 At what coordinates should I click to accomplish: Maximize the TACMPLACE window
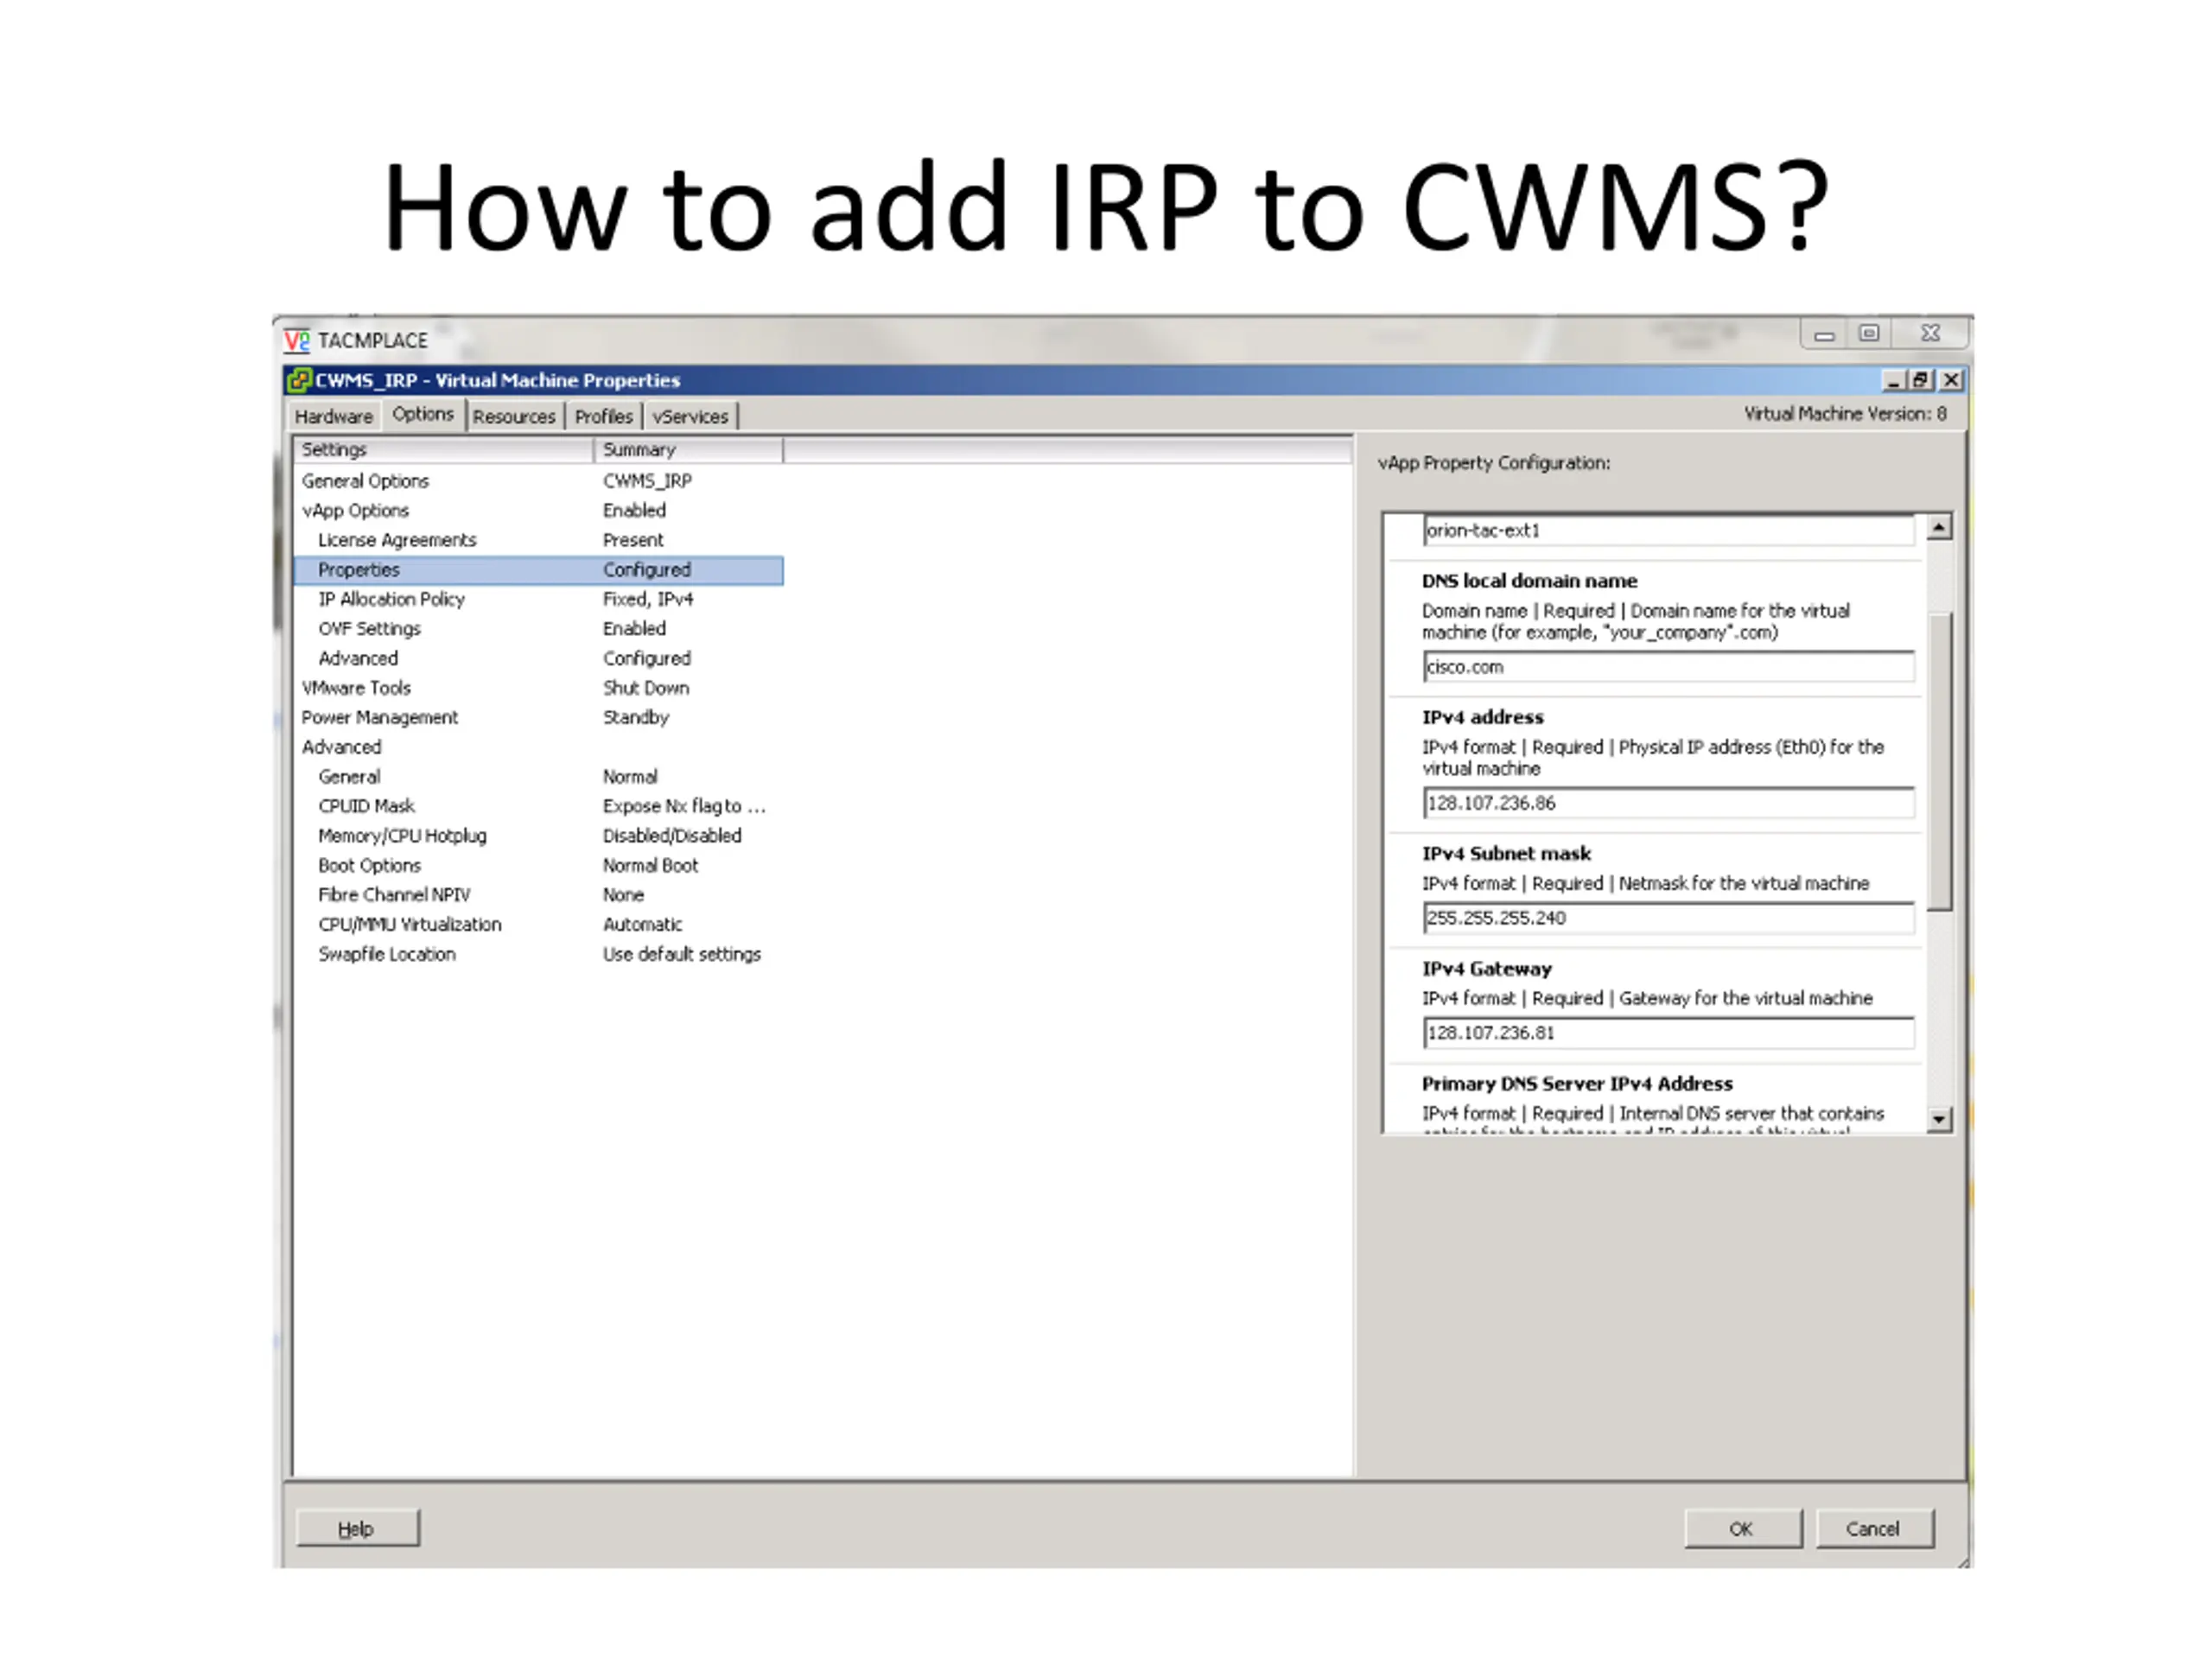click(x=1869, y=334)
